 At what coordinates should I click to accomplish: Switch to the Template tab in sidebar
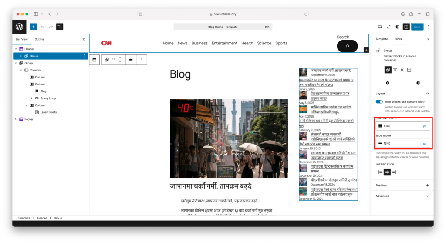click(x=382, y=39)
